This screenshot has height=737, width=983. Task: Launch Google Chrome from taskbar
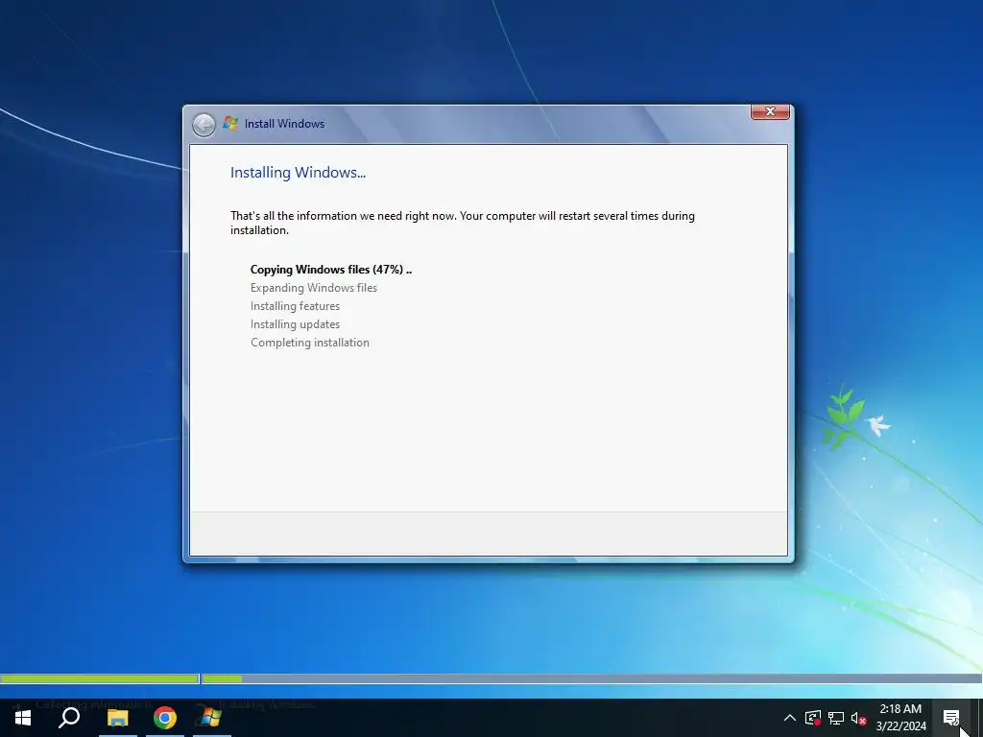pos(165,718)
